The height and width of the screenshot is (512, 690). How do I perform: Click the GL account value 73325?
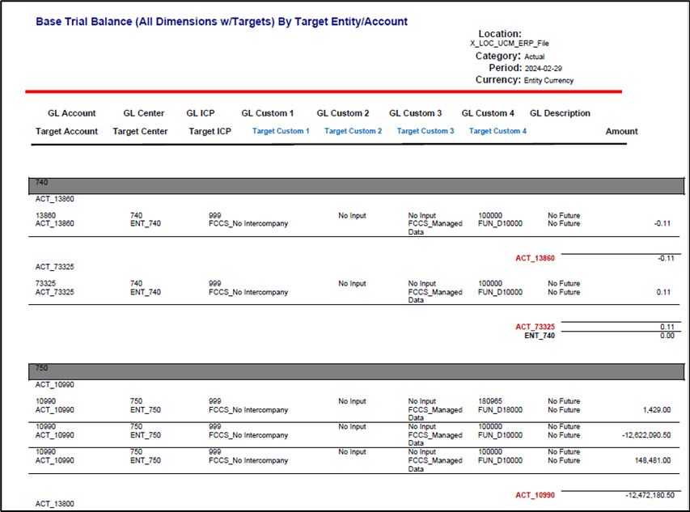pyautogui.click(x=45, y=284)
